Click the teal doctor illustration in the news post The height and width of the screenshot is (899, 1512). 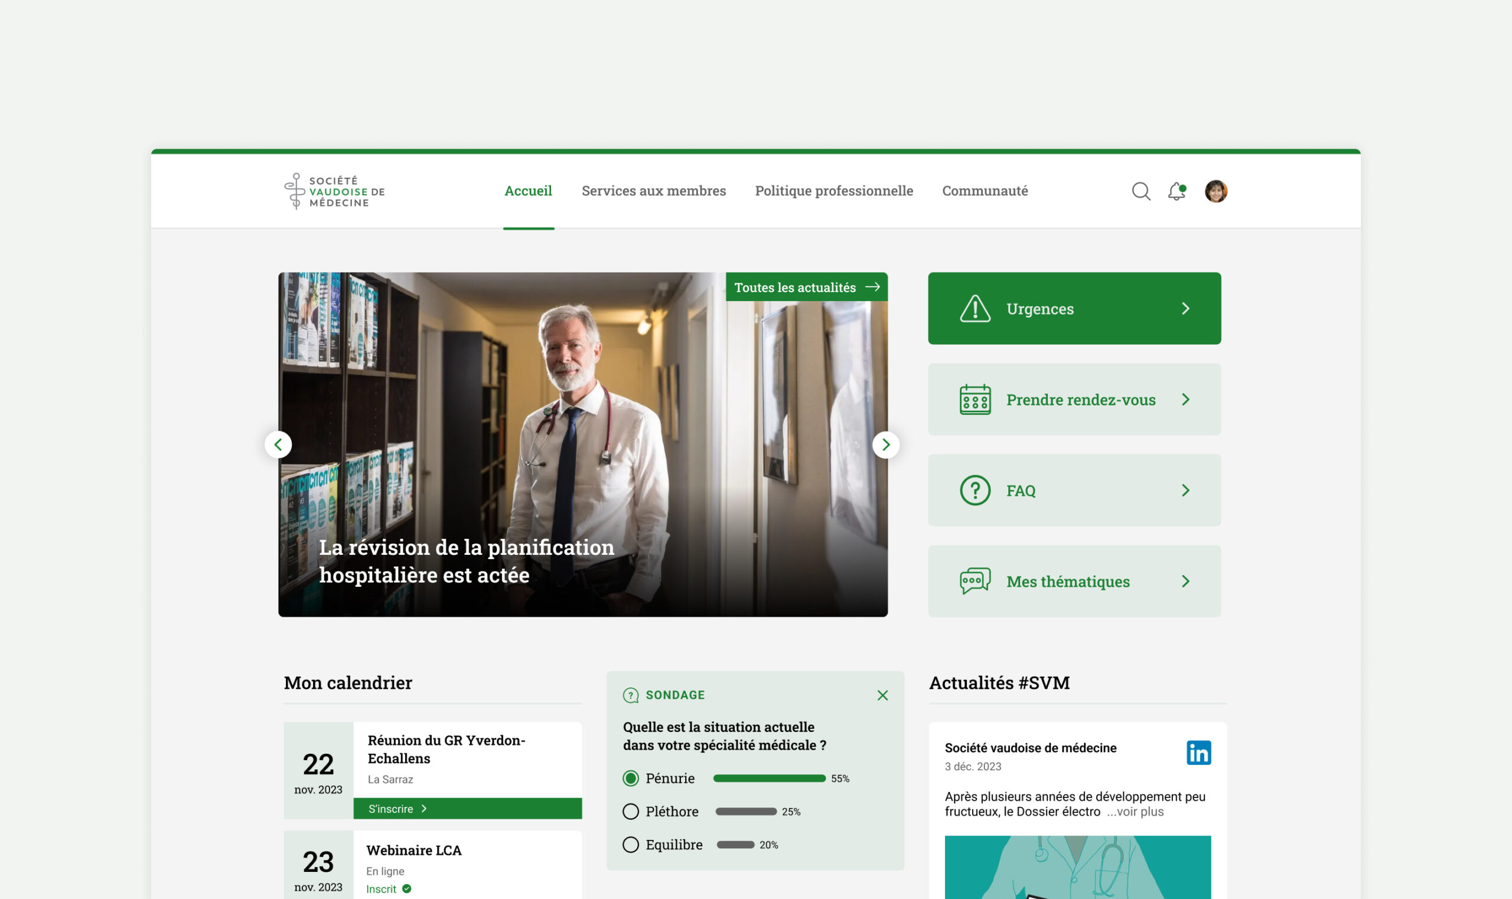point(1077,867)
